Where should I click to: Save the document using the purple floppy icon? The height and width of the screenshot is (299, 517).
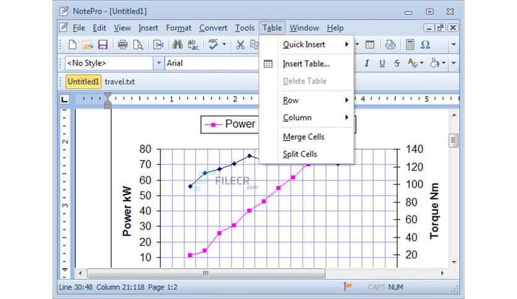coord(103,44)
